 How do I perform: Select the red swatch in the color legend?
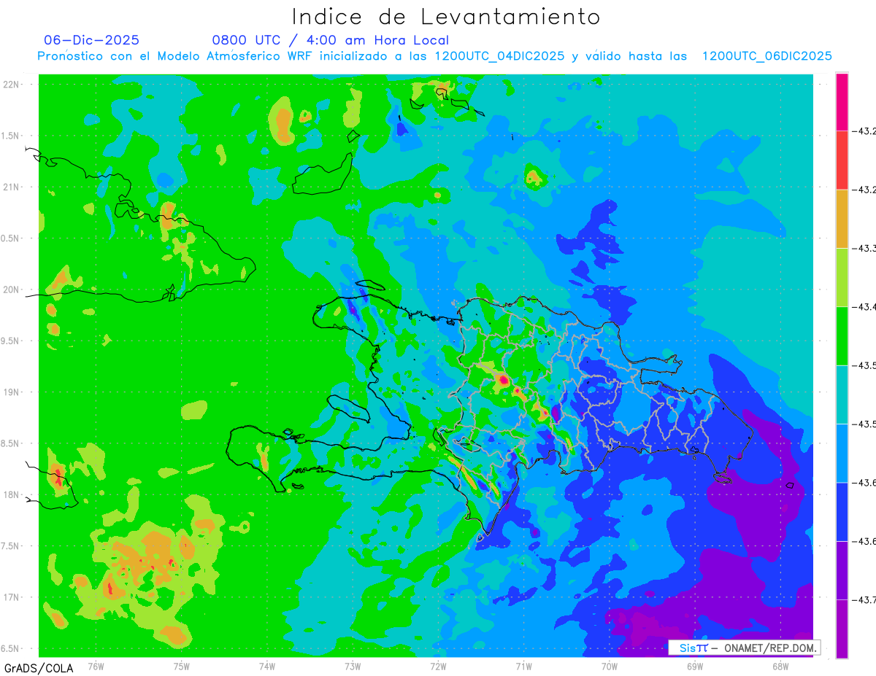click(842, 160)
